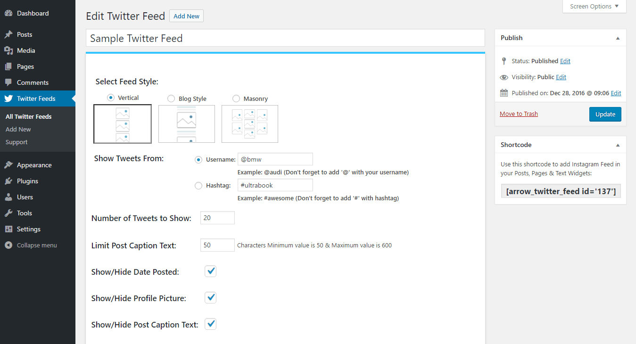
Task: Click the Hashtag field containing #ultrabook
Action: point(275,185)
